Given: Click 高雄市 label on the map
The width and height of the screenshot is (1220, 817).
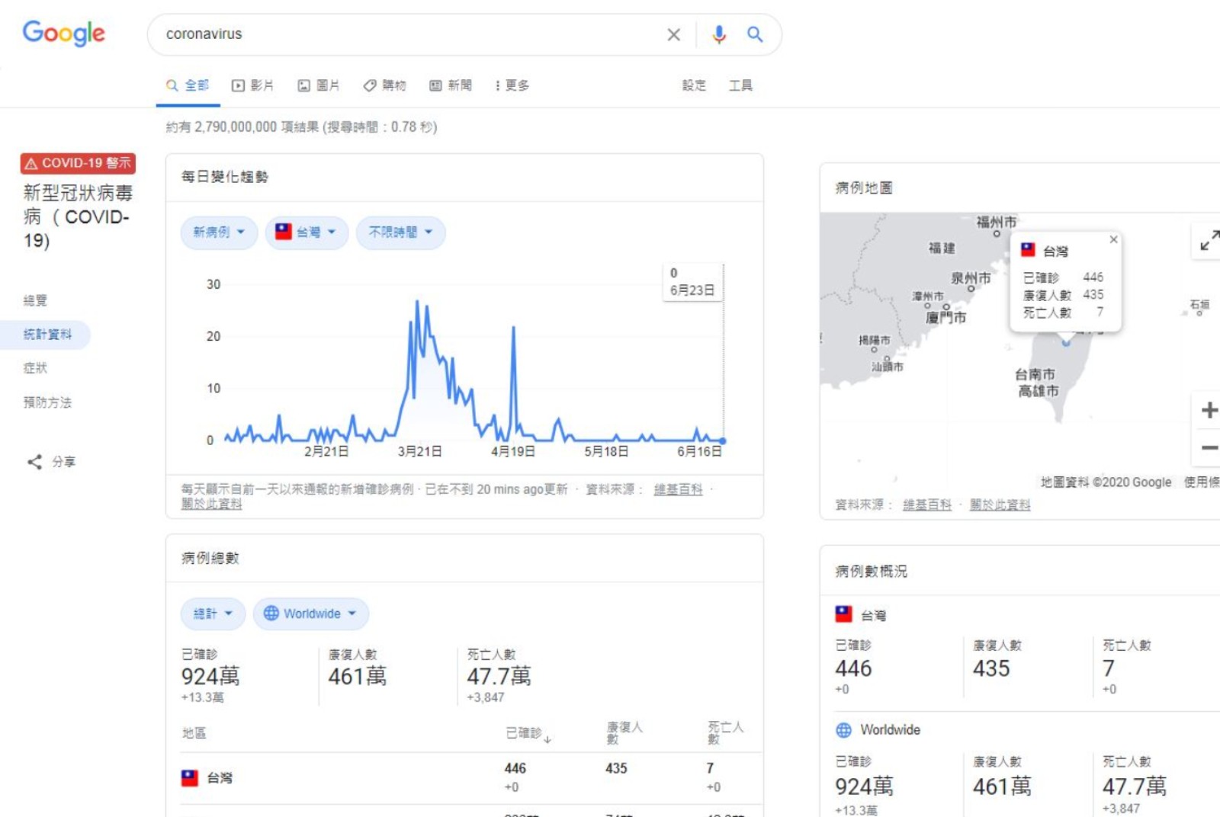Looking at the screenshot, I should tap(1038, 391).
